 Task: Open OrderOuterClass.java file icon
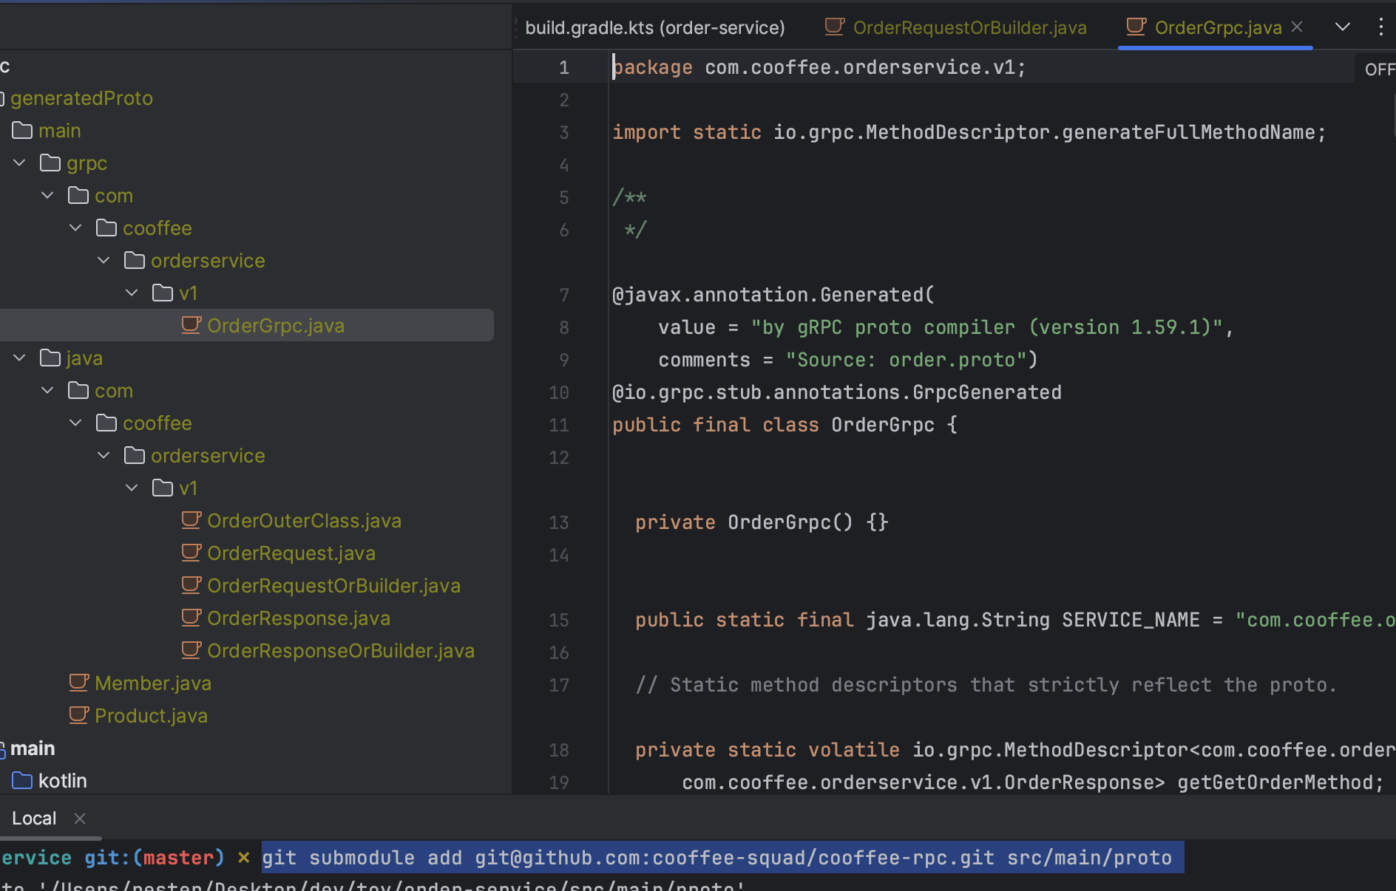click(192, 520)
